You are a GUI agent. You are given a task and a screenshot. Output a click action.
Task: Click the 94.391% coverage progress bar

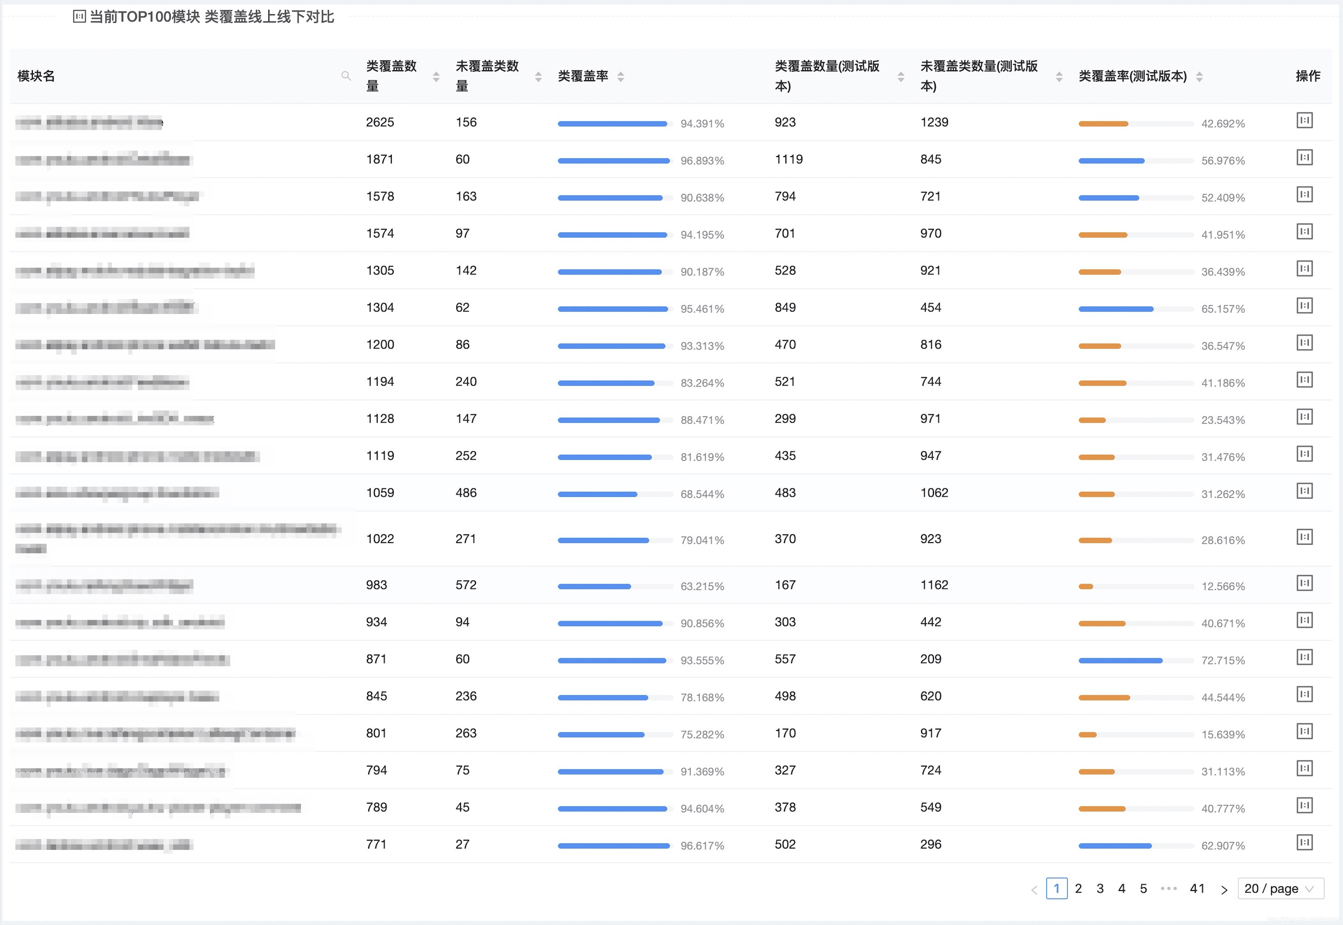(615, 123)
